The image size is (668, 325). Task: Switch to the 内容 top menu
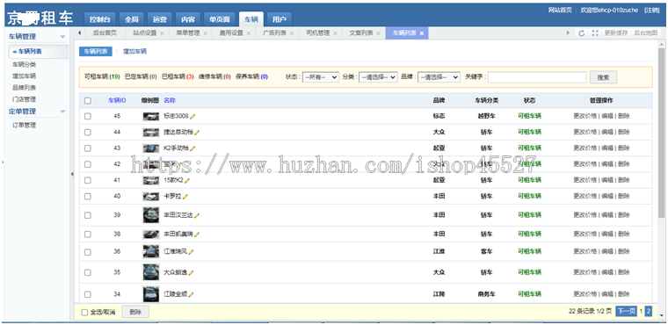(x=188, y=19)
